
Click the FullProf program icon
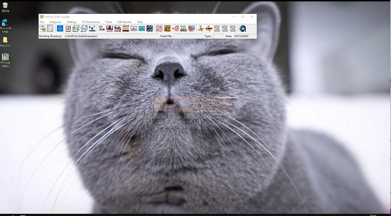tap(110, 28)
